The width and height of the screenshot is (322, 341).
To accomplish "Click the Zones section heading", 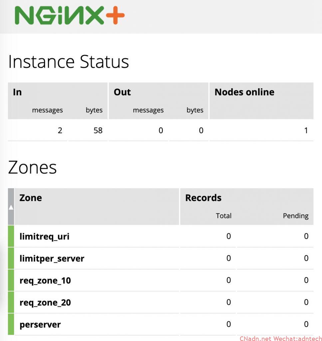I will click(x=32, y=168).
